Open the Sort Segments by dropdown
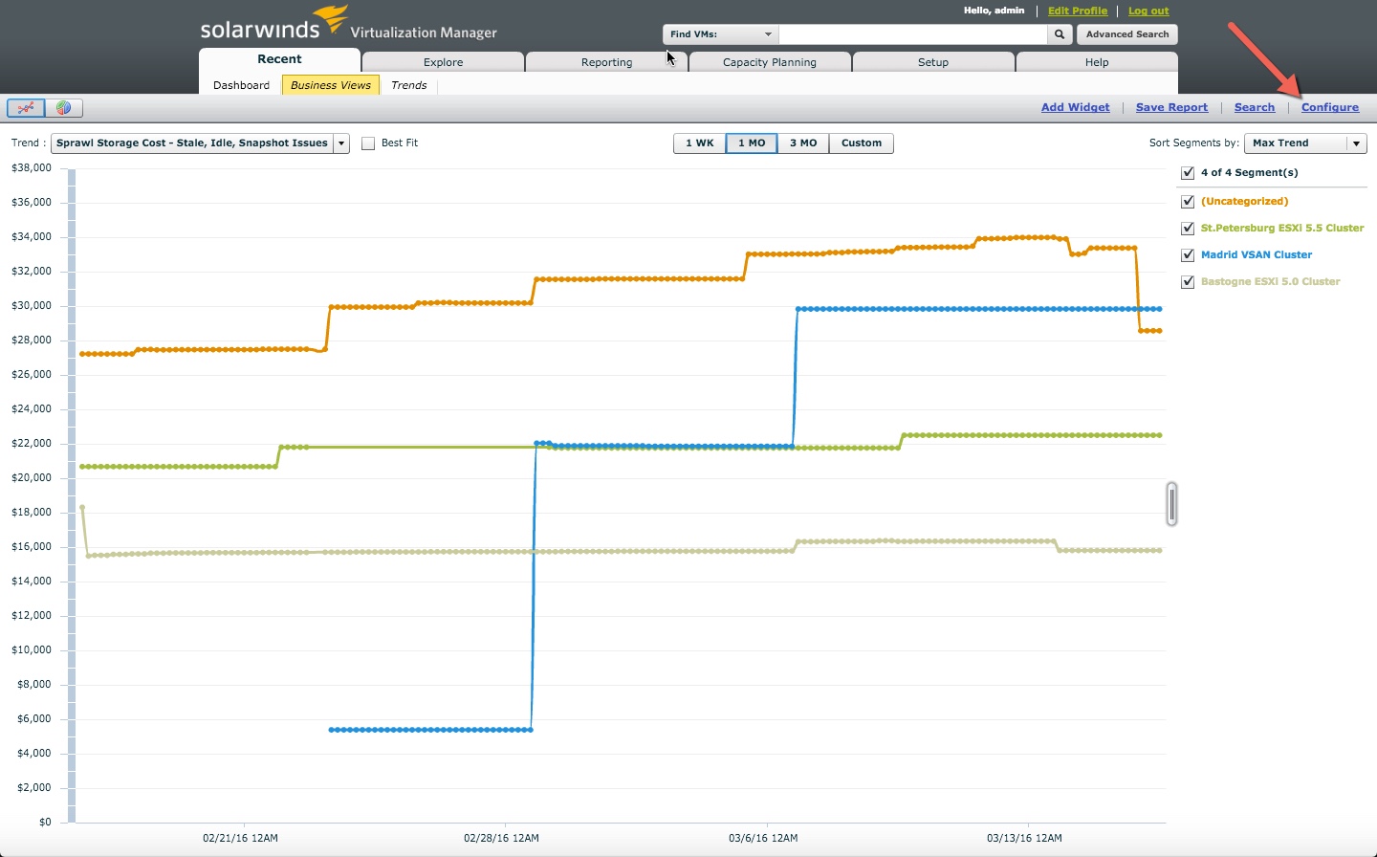The height and width of the screenshot is (857, 1377). pyautogui.click(x=1305, y=143)
